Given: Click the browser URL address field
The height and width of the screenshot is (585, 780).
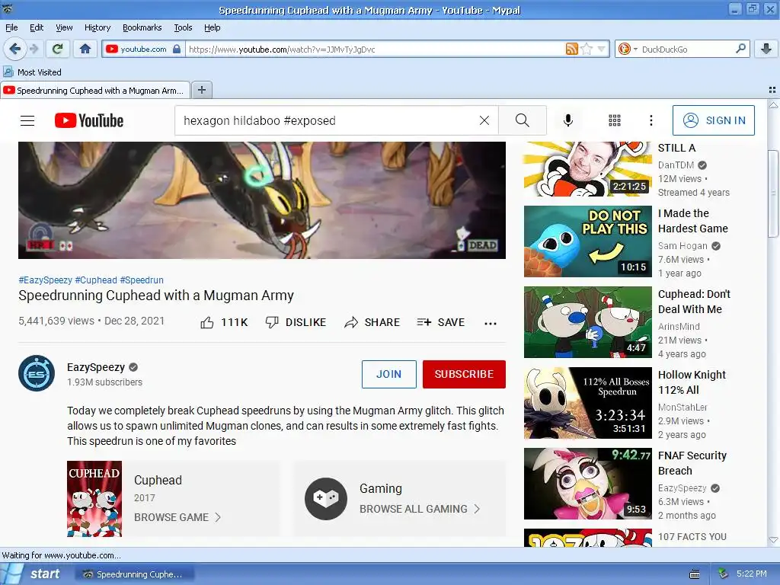Looking at the screenshot, I should pos(376,49).
